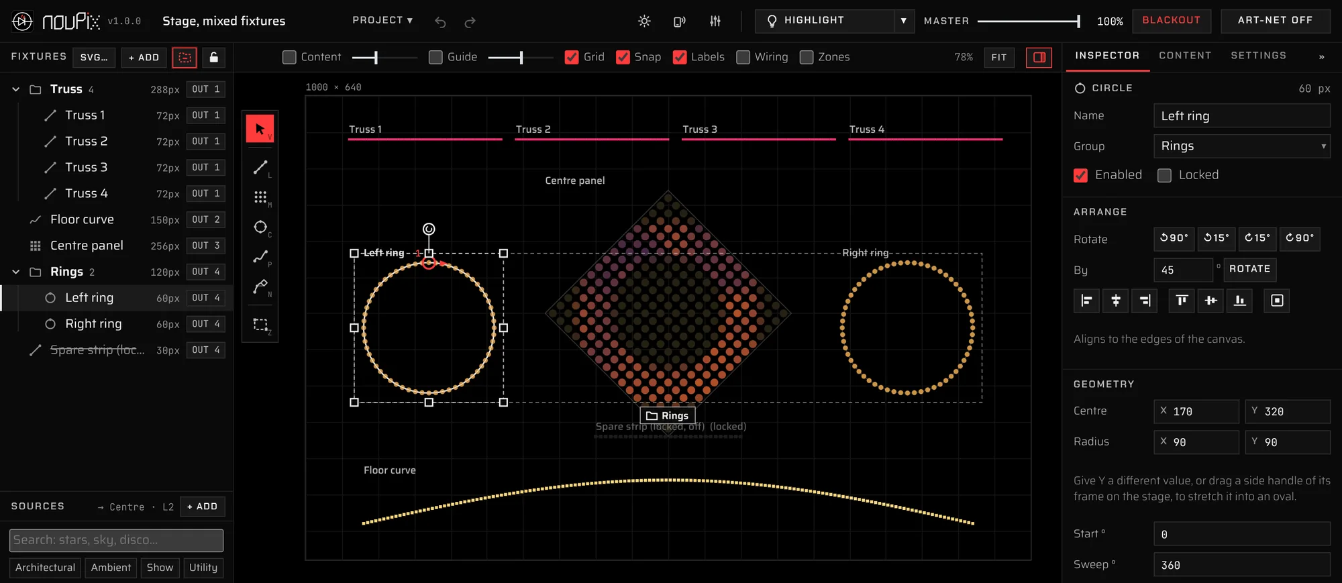Open the SETTINGS tab
This screenshot has height=583, width=1342.
[x=1258, y=56]
